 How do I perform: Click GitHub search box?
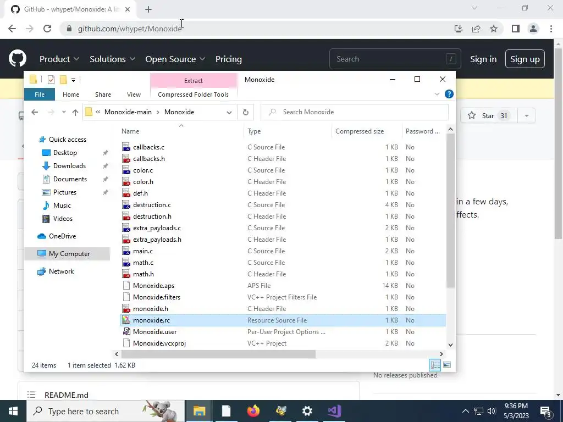click(x=395, y=59)
